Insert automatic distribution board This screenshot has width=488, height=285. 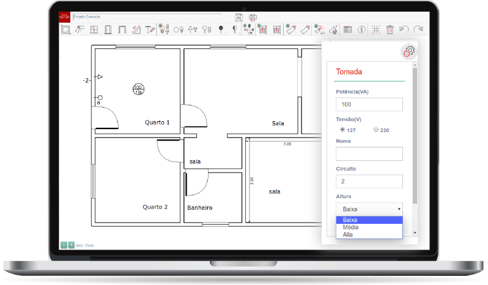[x=262, y=29]
